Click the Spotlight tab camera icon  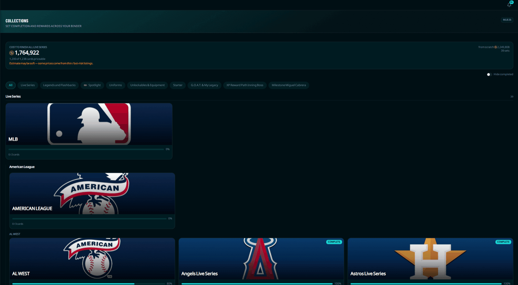click(x=85, y=85)
